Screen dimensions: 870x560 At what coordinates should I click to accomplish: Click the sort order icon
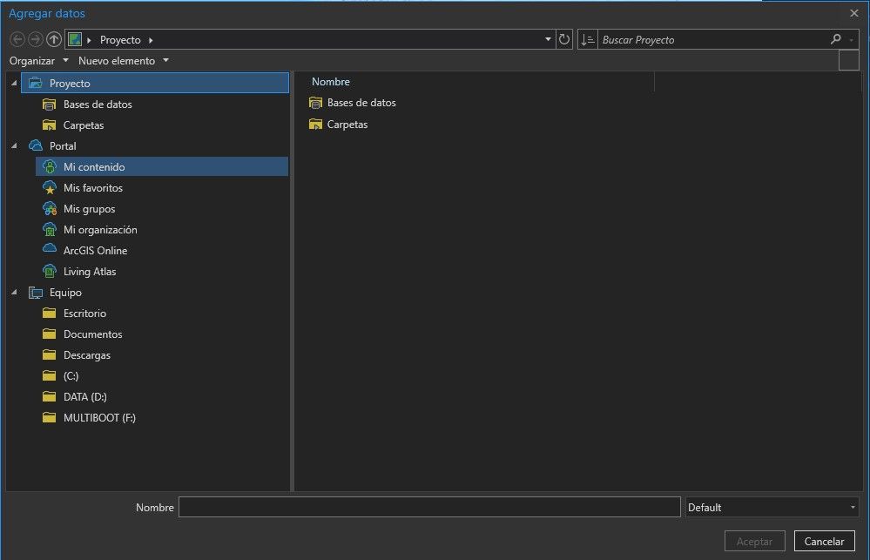pyautogui.click(x=588, y=39)
